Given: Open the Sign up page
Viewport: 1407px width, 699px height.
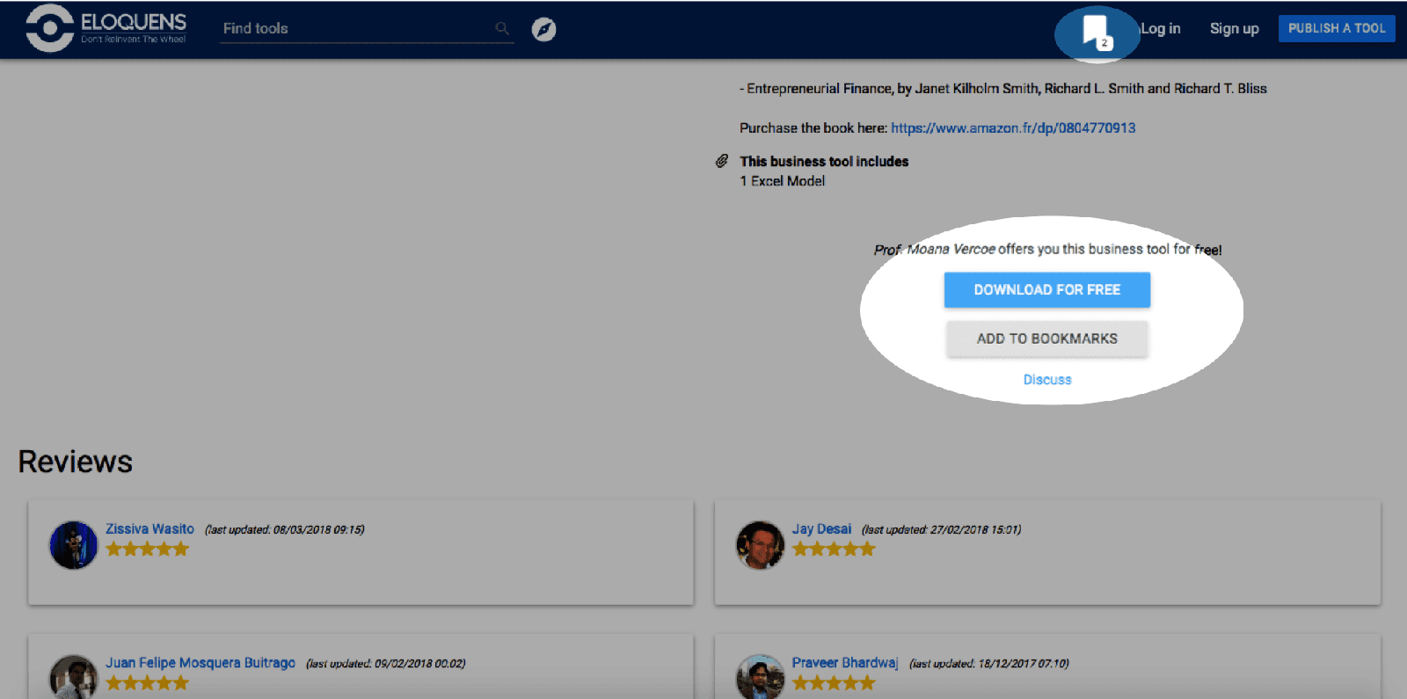Looking at the screenshot, I should pos(1234,28).
